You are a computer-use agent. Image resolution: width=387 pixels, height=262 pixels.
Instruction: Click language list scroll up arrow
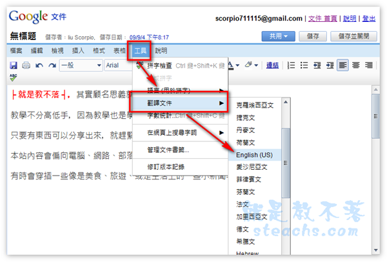(286, 102)
